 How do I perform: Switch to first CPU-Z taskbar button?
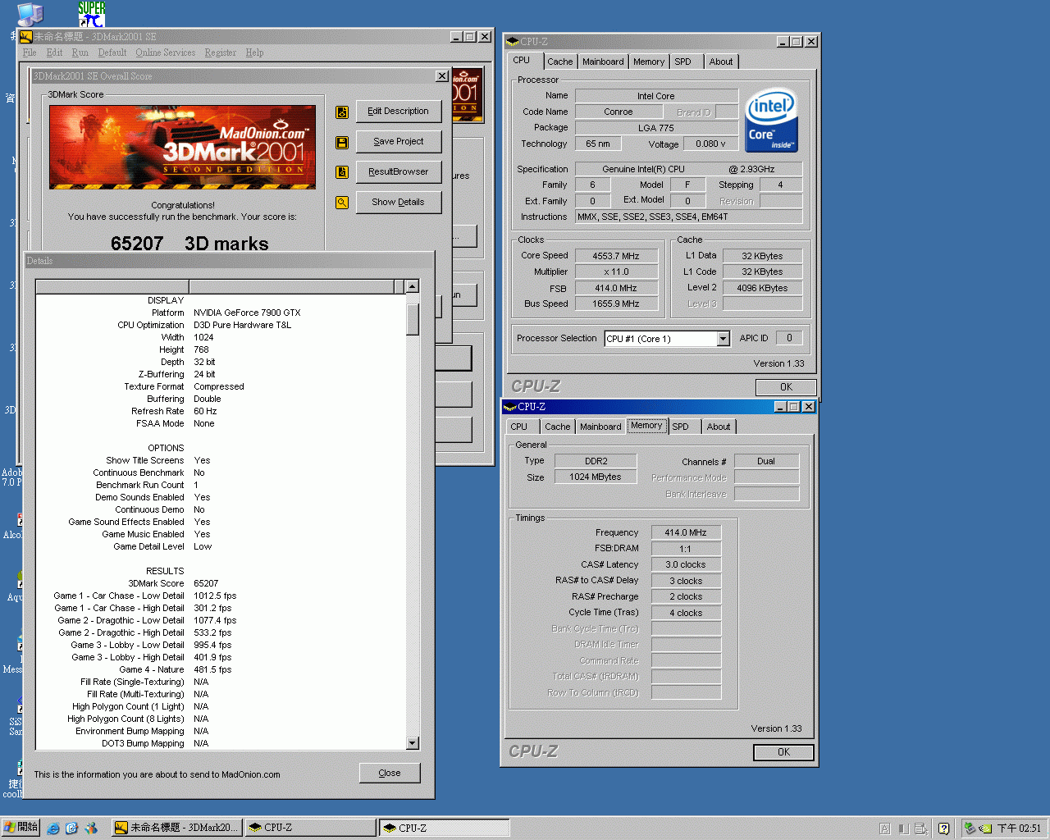point(310,828)
